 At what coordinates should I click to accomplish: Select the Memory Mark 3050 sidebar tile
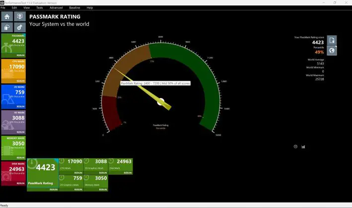13,148
